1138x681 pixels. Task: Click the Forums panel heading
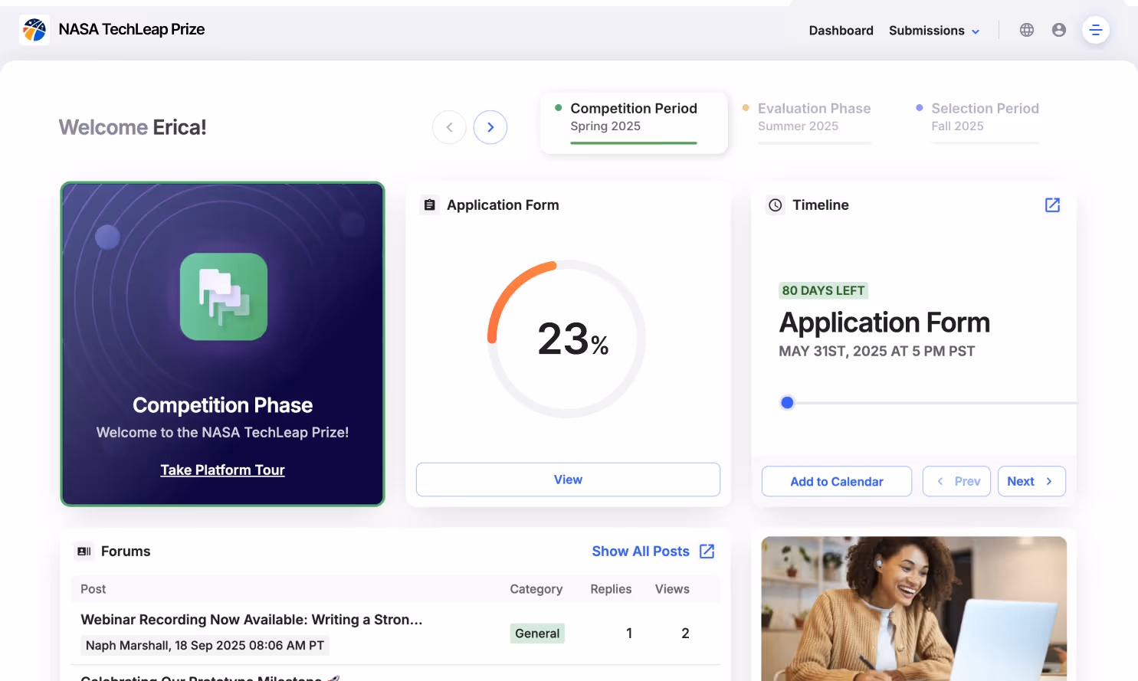(x=126, y=552)
